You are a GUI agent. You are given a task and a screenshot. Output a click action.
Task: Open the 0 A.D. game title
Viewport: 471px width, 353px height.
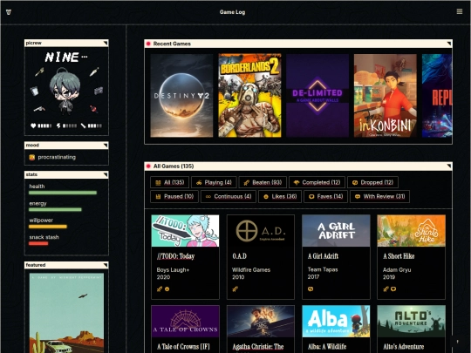[239, 256]
